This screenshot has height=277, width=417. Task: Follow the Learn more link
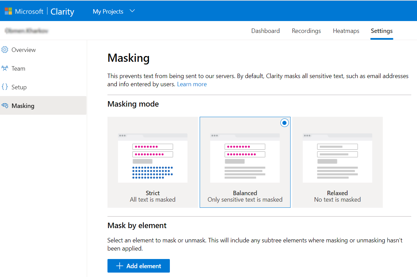pyautogui.click(x=192, y=84)
